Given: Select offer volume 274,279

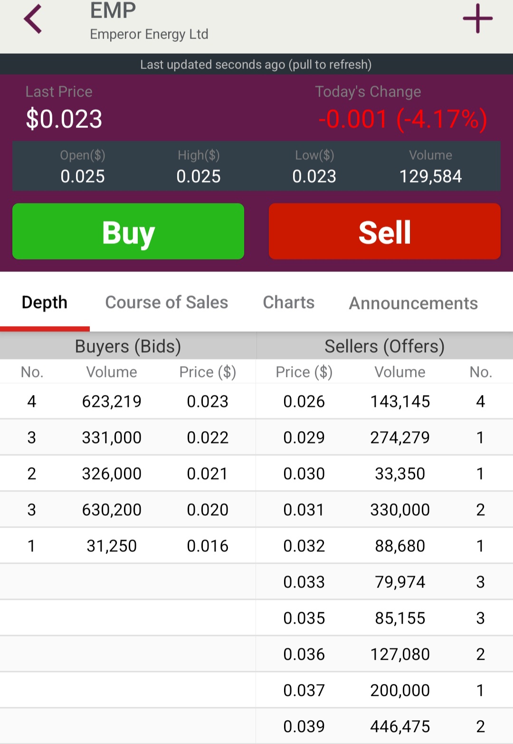Looking at the screenshot, I should click(400, 438).
